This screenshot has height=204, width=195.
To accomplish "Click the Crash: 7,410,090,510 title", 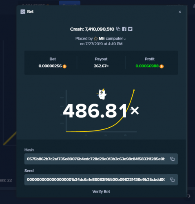I will (x=92, y=29).
